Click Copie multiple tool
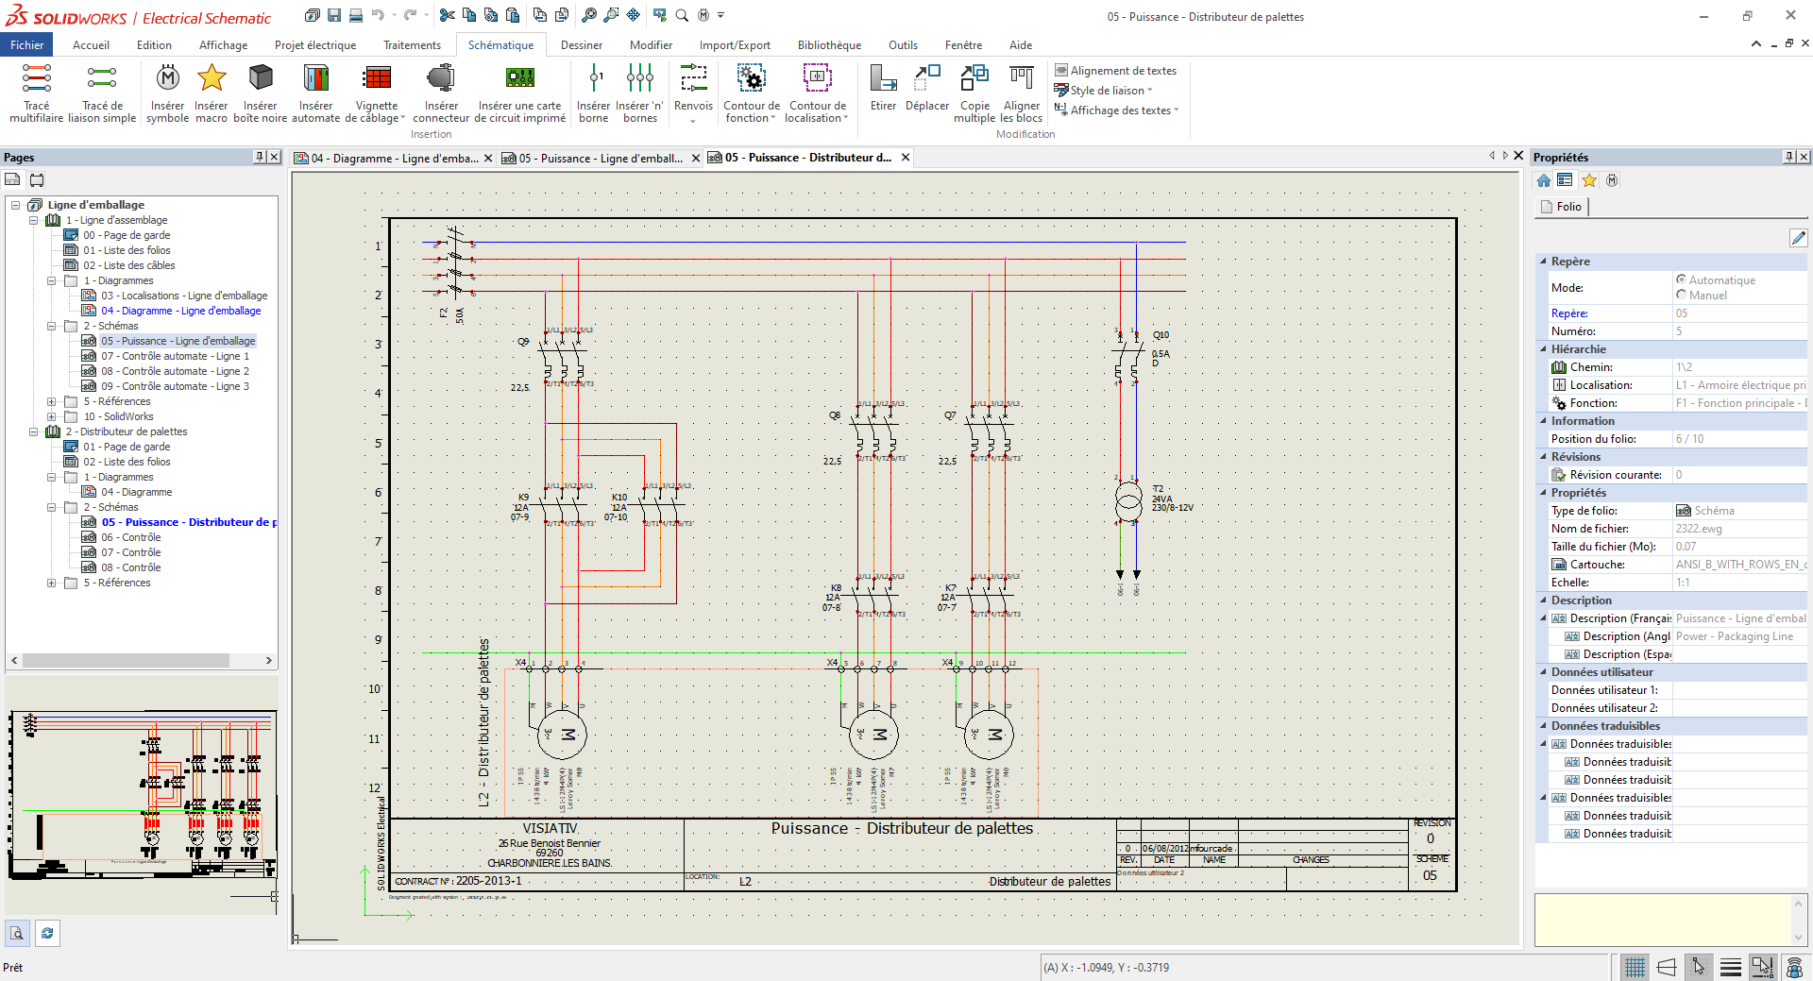Screen dimensions: 1813x981 [974, 93]
